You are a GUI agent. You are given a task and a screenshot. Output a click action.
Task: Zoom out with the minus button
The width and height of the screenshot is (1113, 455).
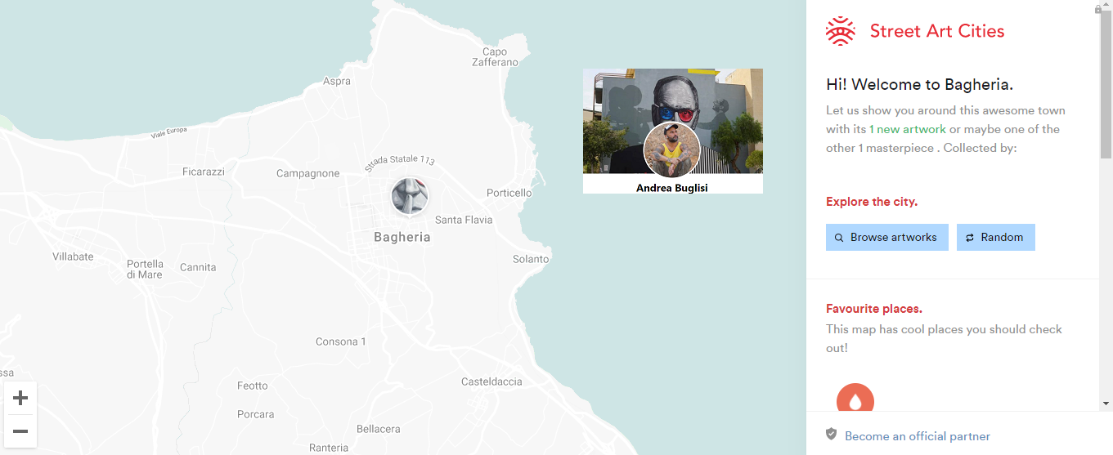click(x=20, y=431)
